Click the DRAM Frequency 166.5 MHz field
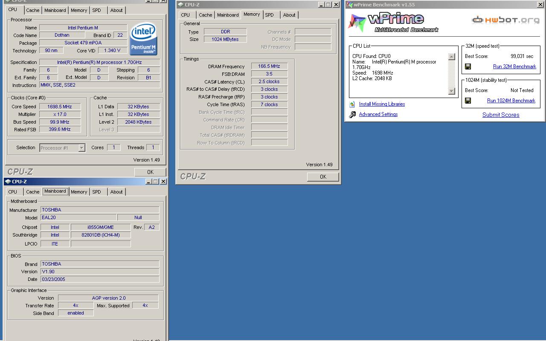546x341 pixels. click(x=269, y=66)
